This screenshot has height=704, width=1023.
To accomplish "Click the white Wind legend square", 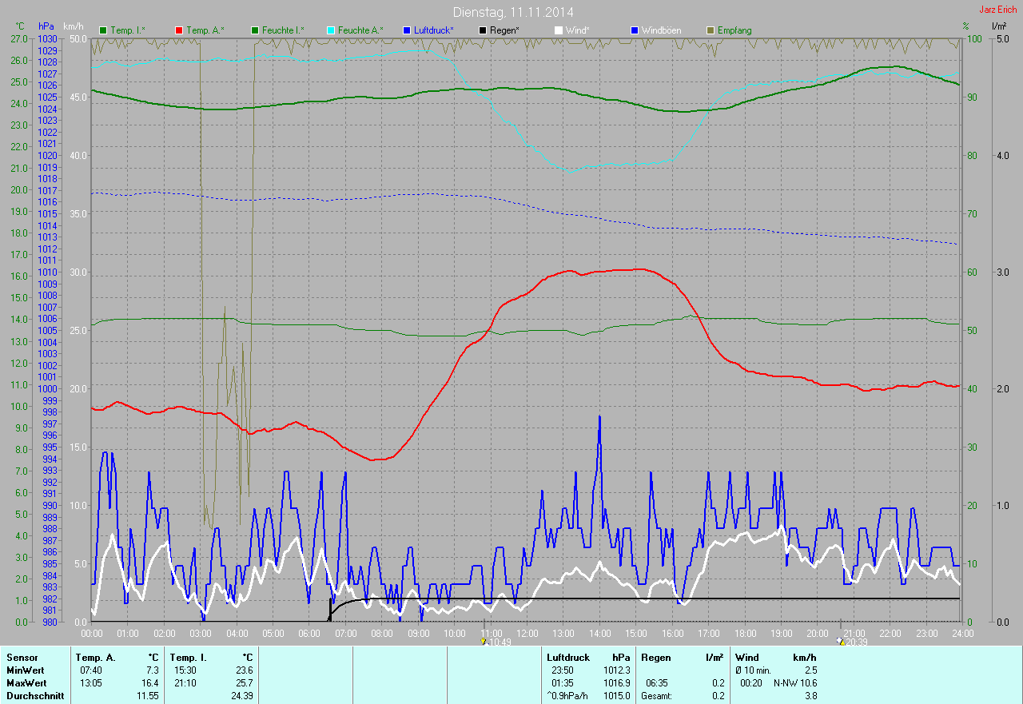I will pyautogui.click(x=559, y=30).
